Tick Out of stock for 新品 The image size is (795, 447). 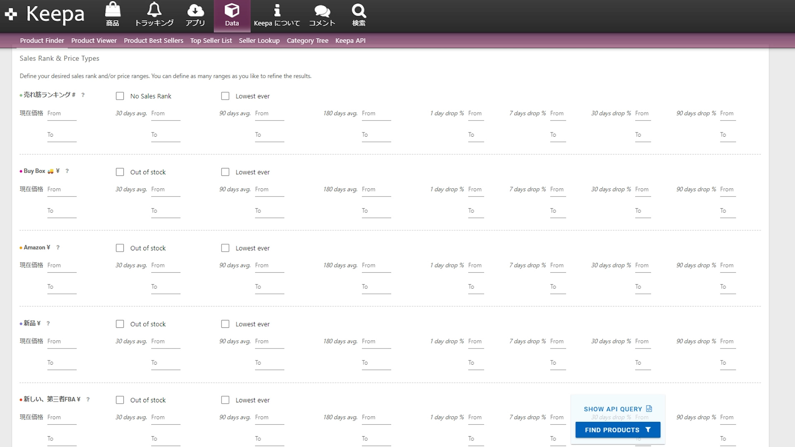tap(120, 324)
